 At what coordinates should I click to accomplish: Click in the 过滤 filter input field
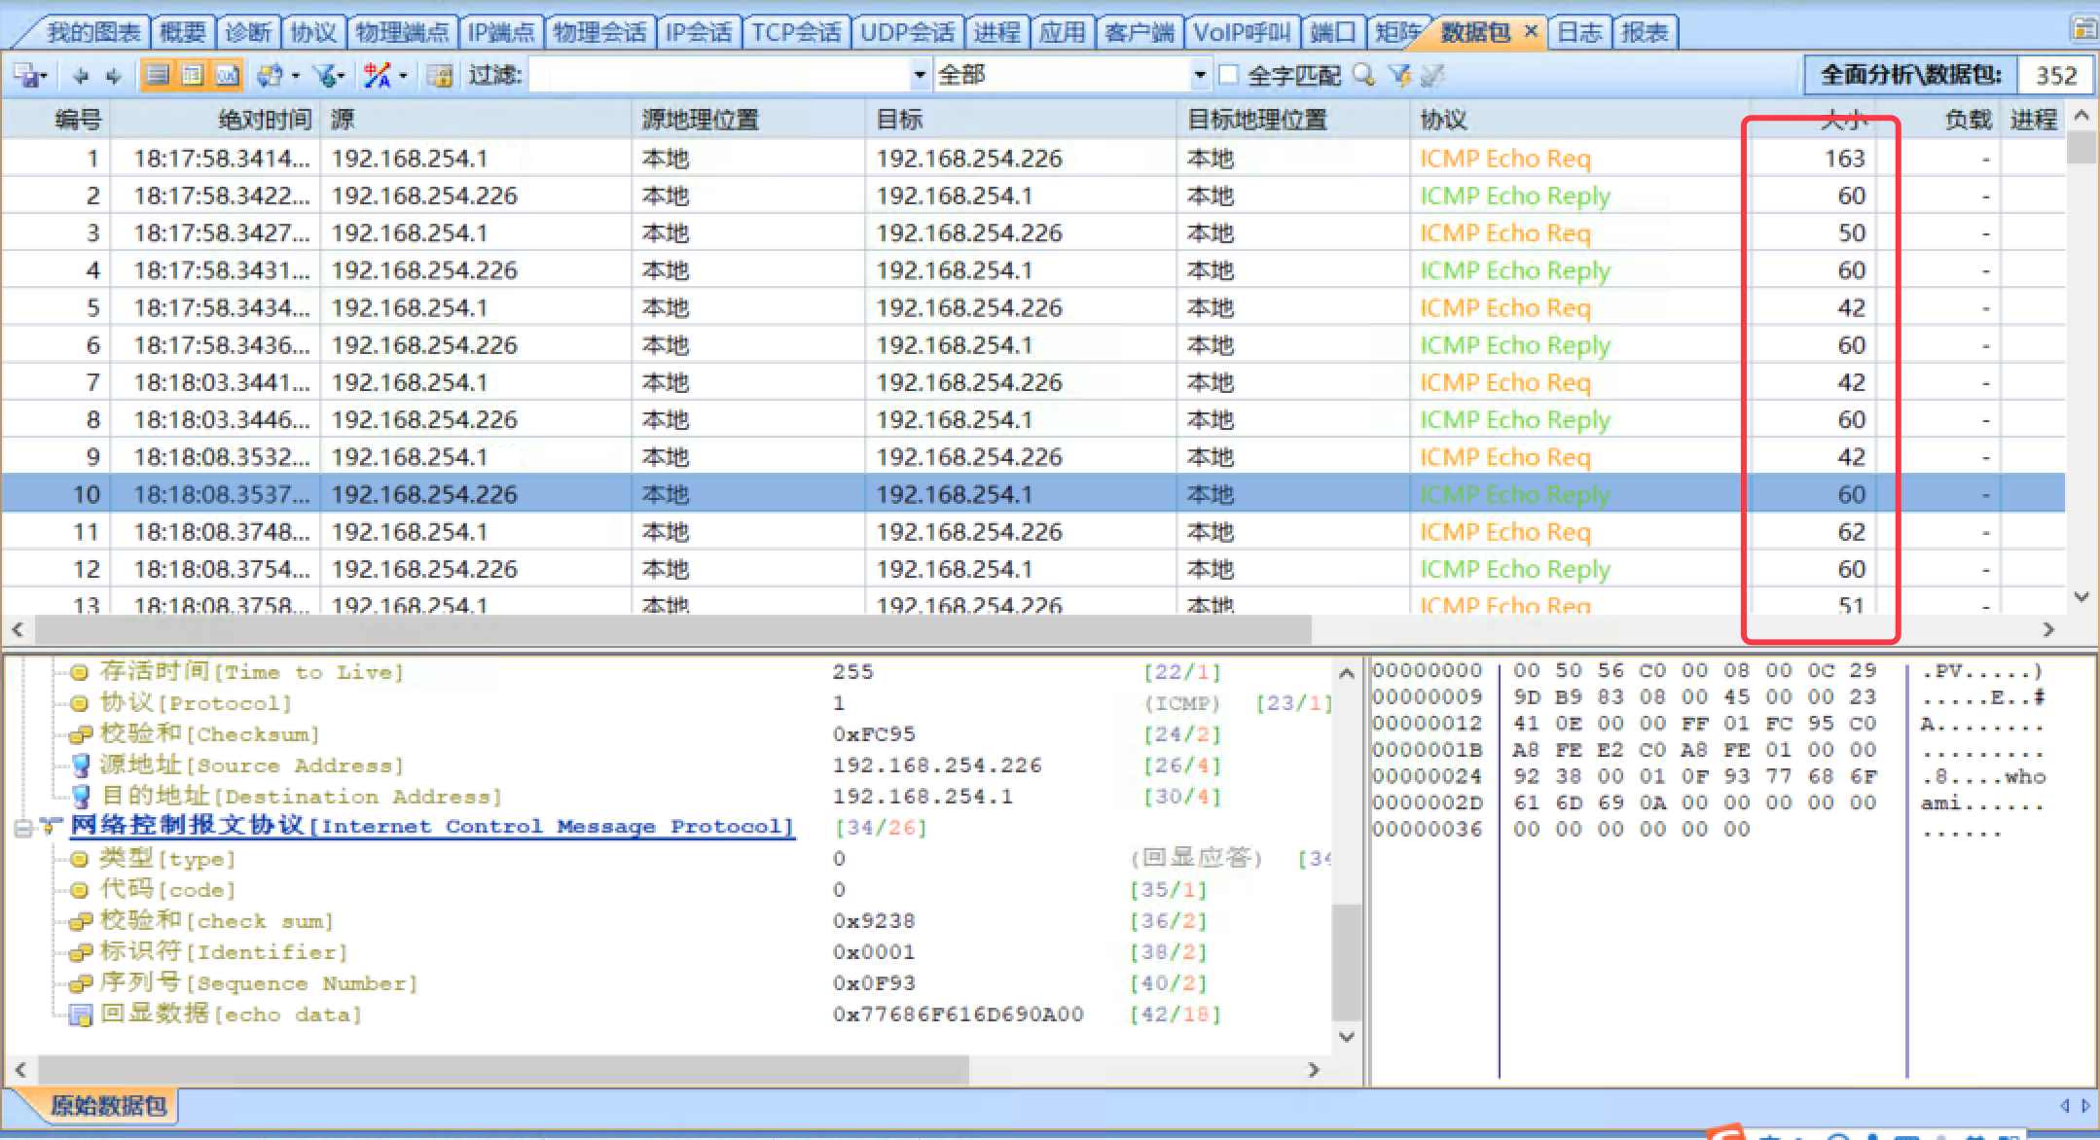click(720, 75)
